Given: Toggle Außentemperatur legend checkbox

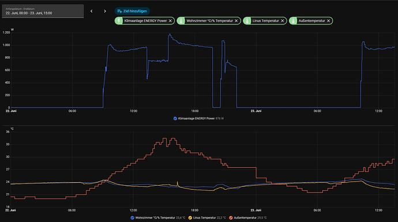Looking at the screenshot, I should [231, 218].
